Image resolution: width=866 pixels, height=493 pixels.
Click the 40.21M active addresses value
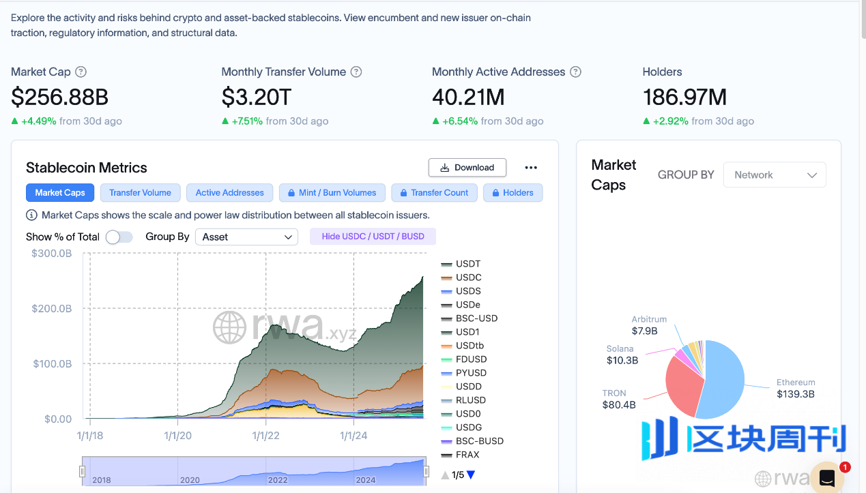click(468, 98)
